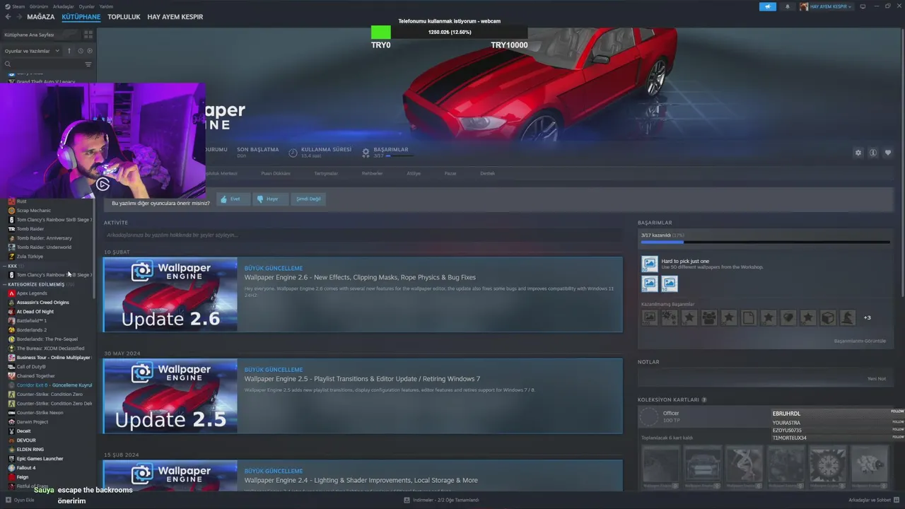
Task: Select Epic Games Launcher in the library
Action: click(x=40, y=459)
